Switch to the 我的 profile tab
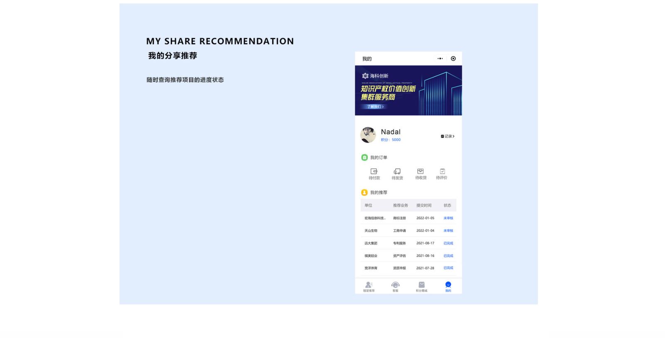This screenshot has width=665, height=338. click(448, 287)
